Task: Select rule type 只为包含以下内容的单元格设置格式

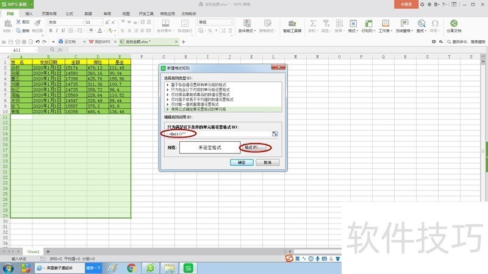Action: pyautogui.click(x=223, y=90)
